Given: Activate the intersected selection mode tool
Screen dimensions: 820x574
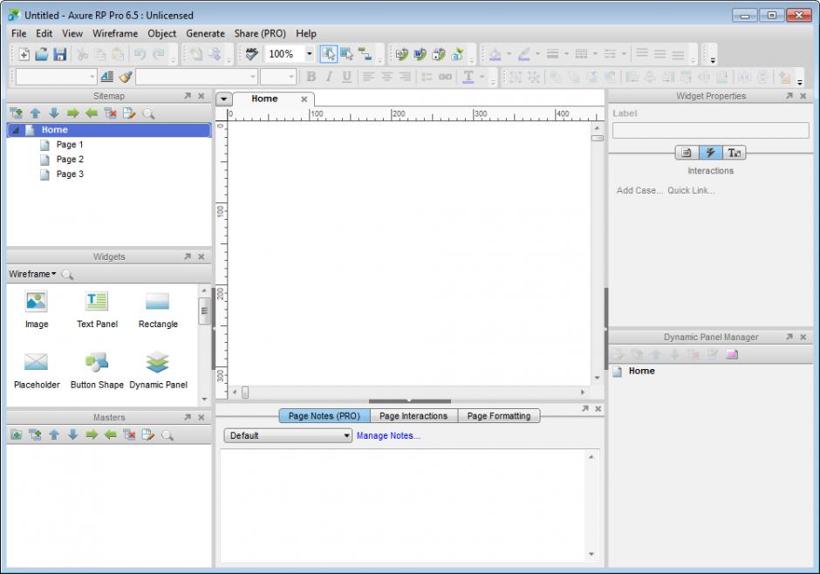Looking at the screenshot, I should point(328,54).
